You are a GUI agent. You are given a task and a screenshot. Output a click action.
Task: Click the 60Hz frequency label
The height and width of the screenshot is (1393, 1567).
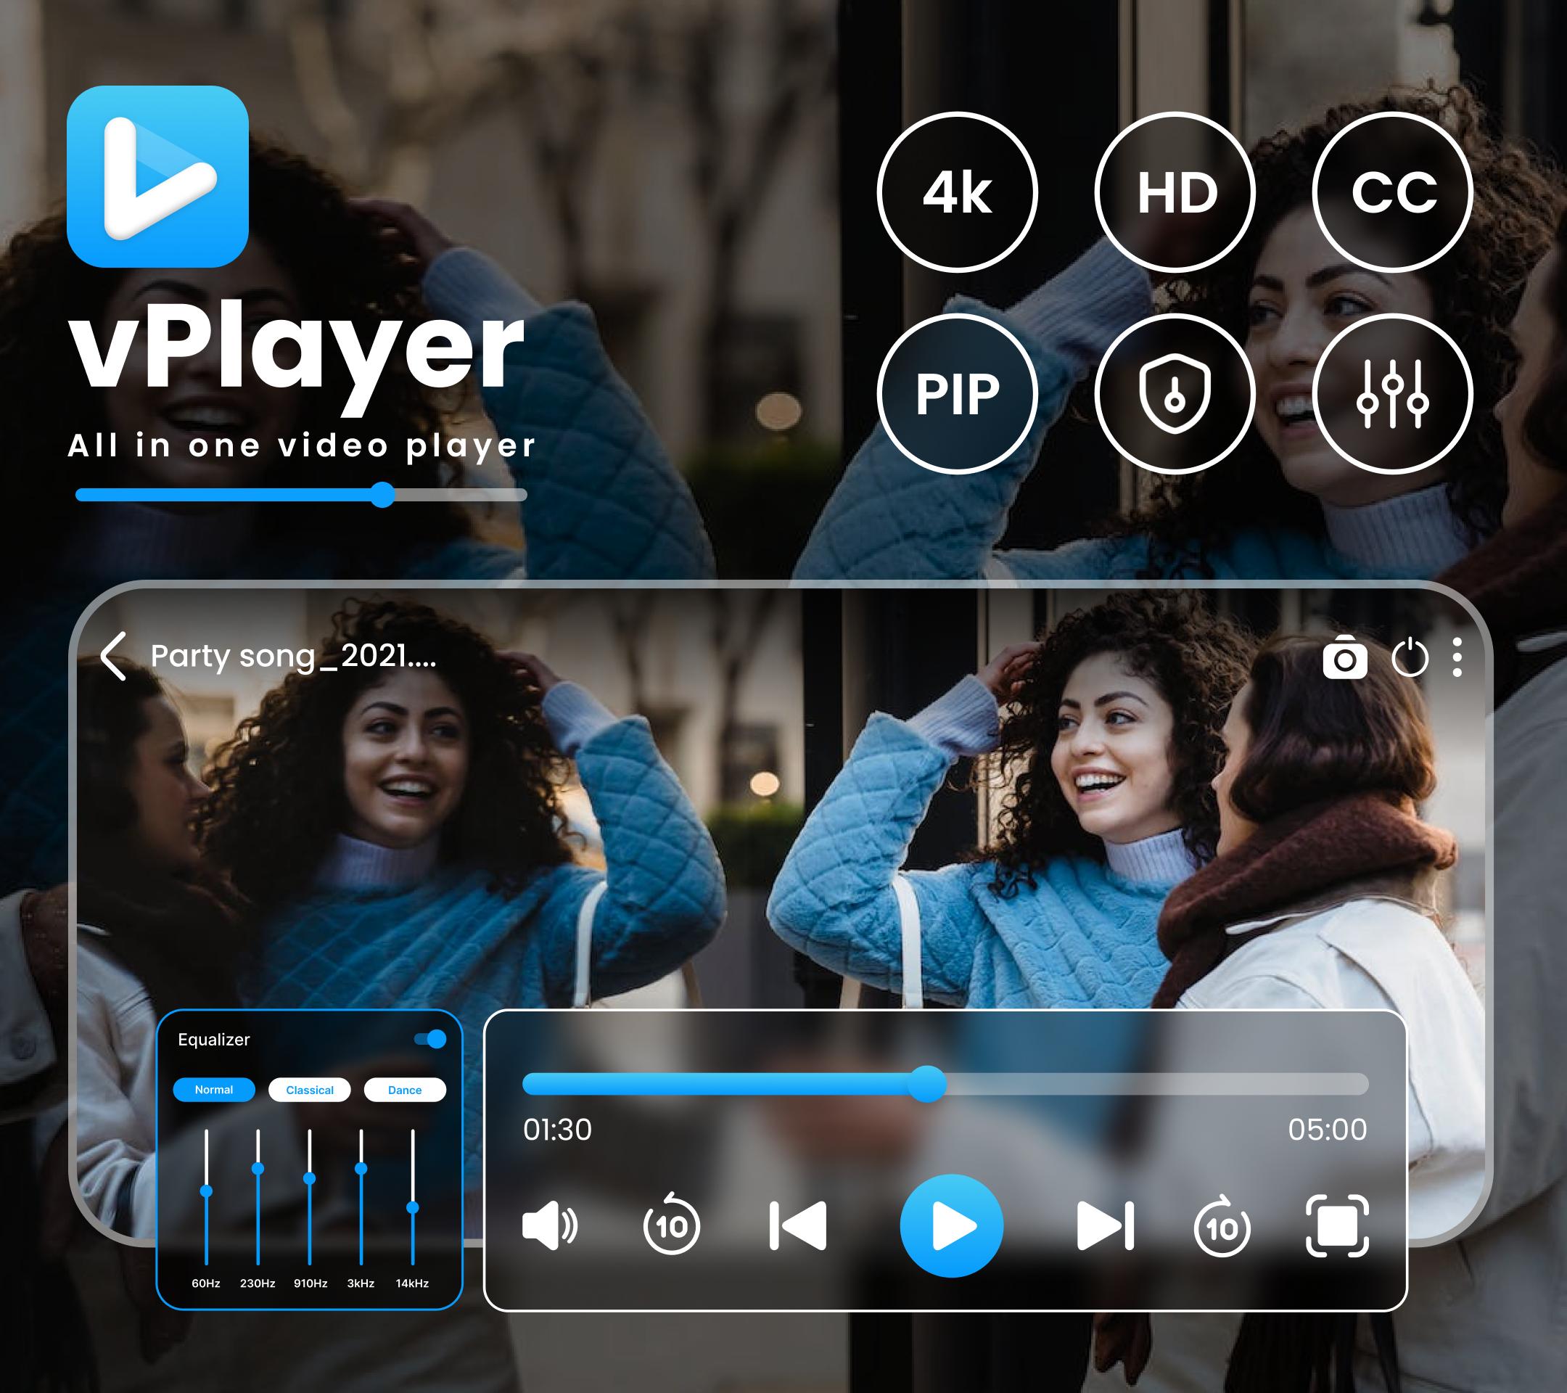(206, 1283)
